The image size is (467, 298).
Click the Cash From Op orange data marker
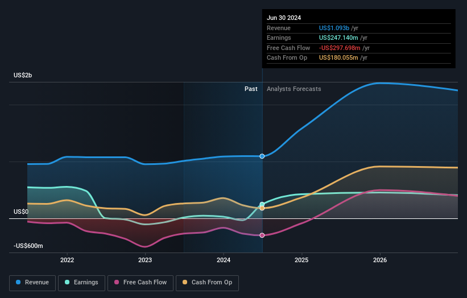pyautogui.click(x=262, y=208)
